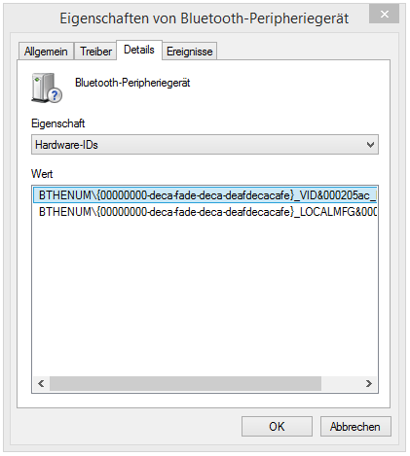410x456 pixels.
Task: Select the VID&000205ac hardware ID entry
Action: [205, 195]
